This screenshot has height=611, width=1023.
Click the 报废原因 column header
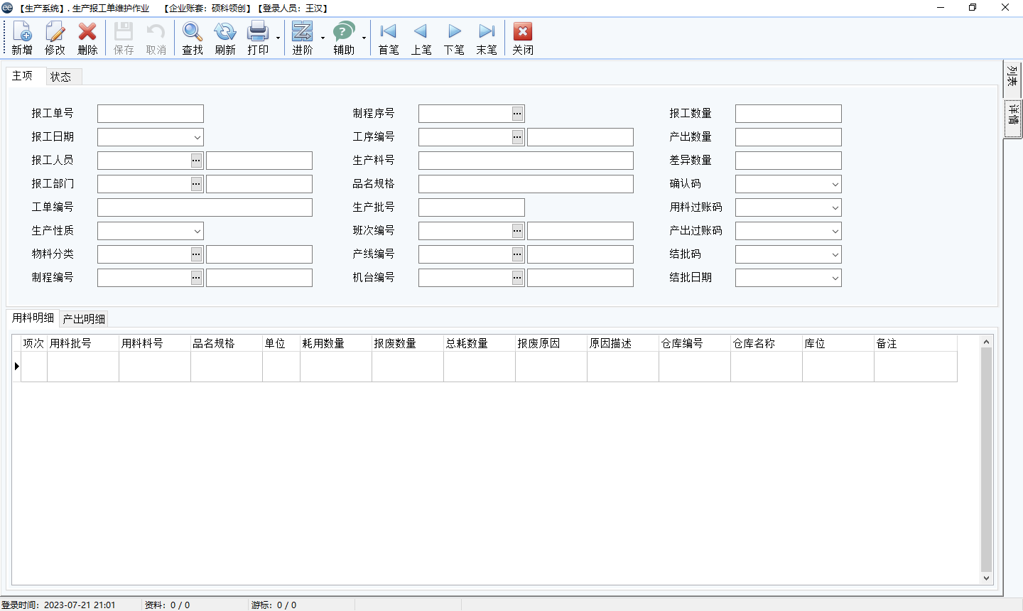[x=551, y=343]
